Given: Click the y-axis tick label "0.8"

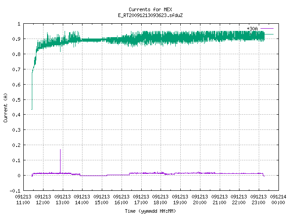Looking at the screenshot, I should (16, 54).
